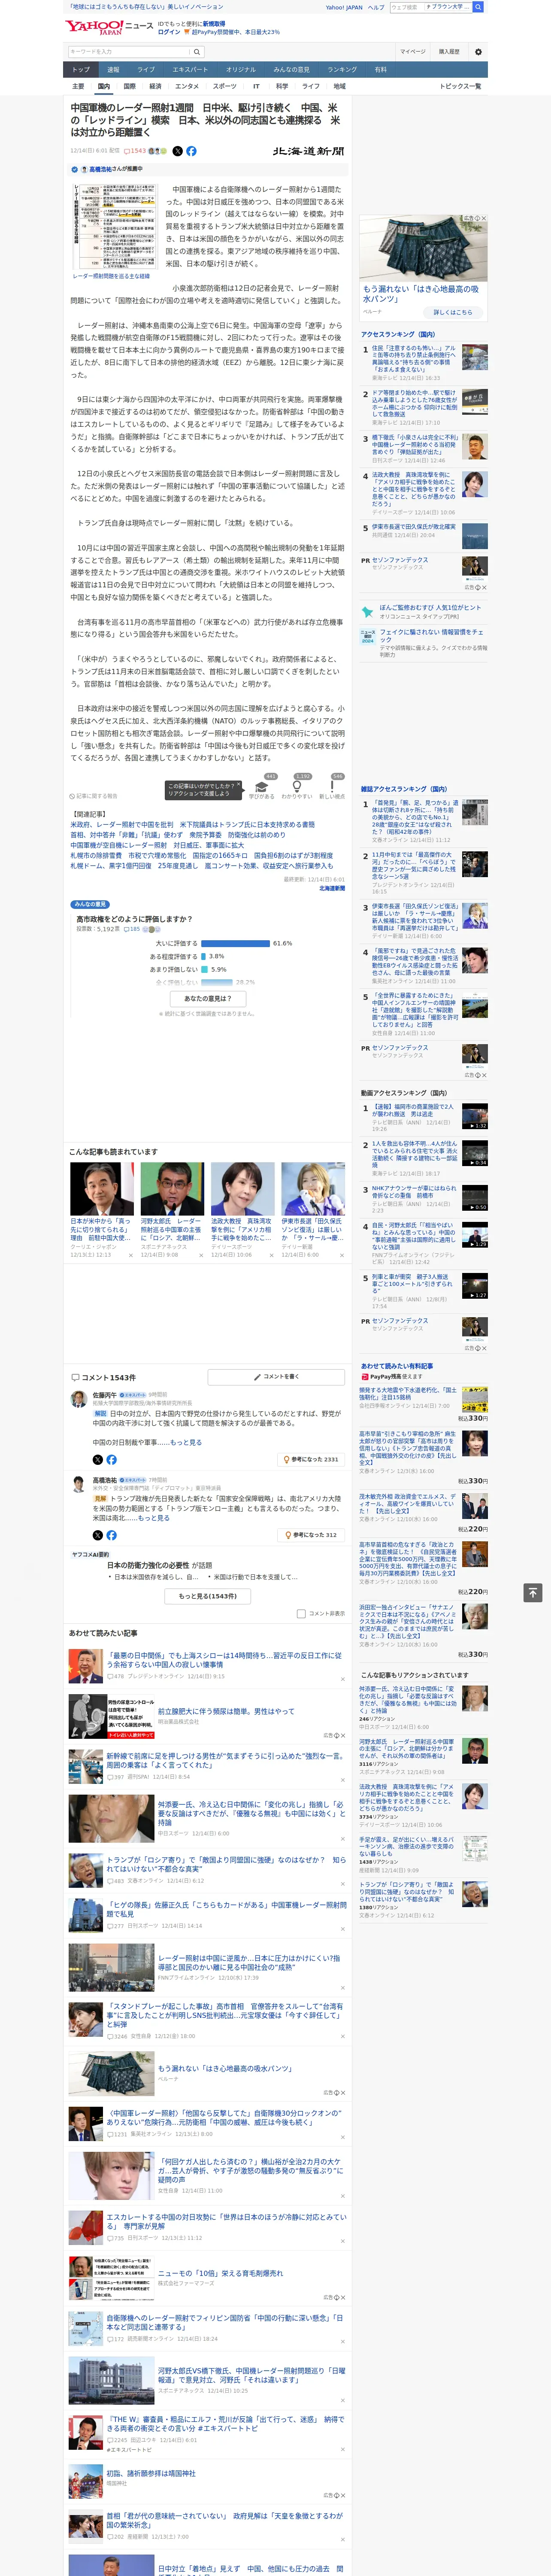This screenshot has width=551, height=2576.
Task: Click the ログイン link
Action: tap(169, 32)
